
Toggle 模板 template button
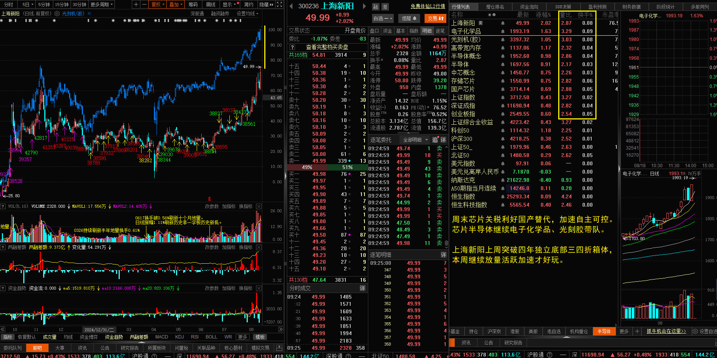pyautogui.click(x=260, y=337)
